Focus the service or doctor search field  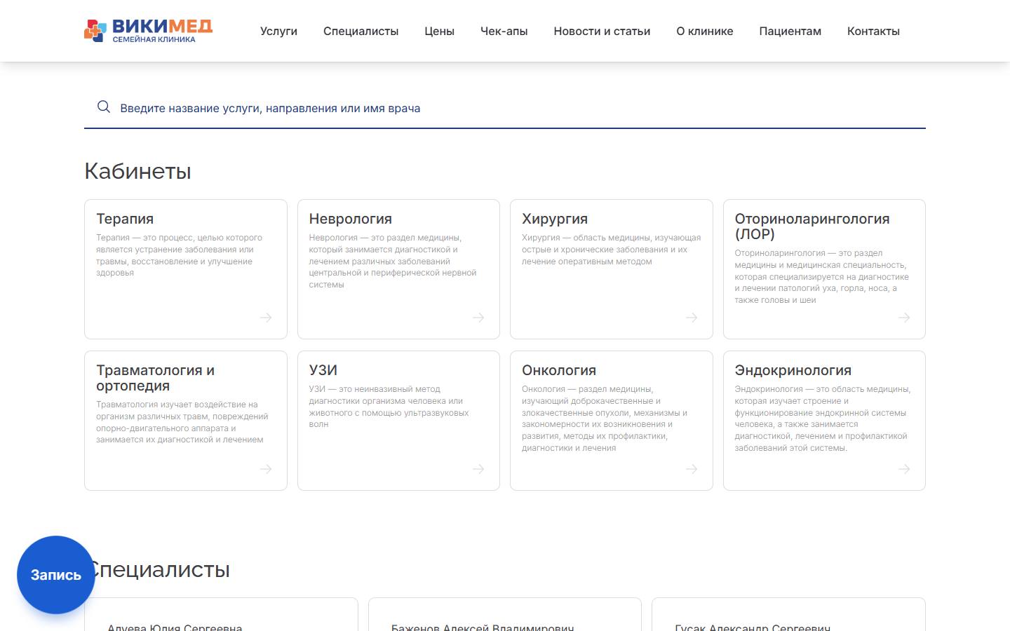coord(505,108)
